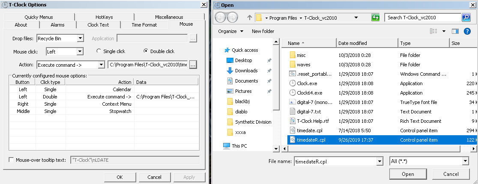The width and height of the screenshot is (478, 184).
Task: Switch to the HotKeys tab
Action: [104, 17]
